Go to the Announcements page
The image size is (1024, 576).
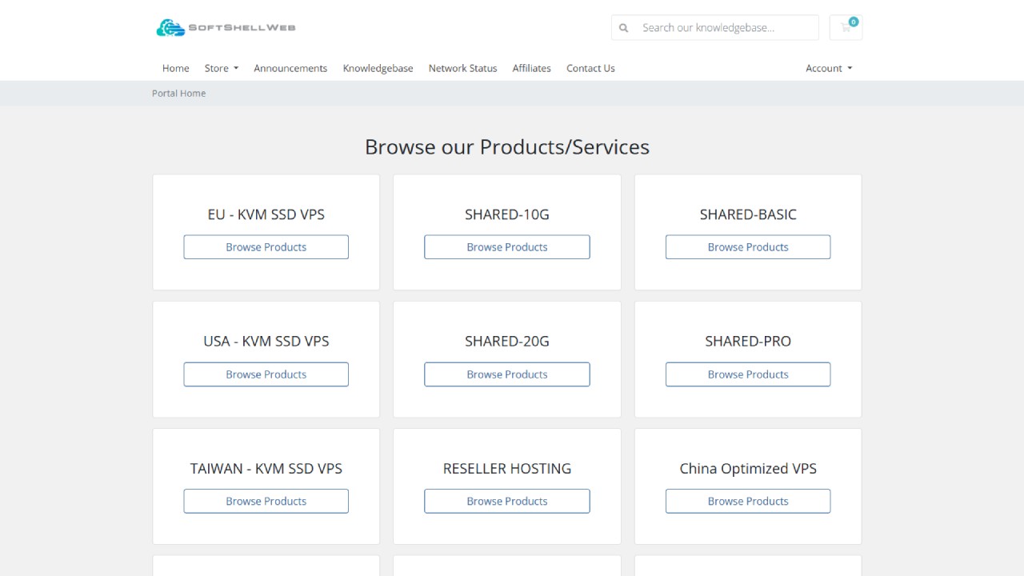[290, 68]
